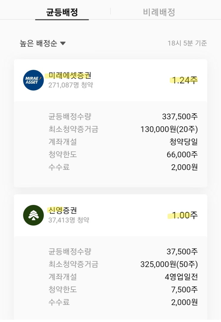Click the 325,000원(50주) minimum deposit value
Viewport: 221px width, 322px height.
169,264
